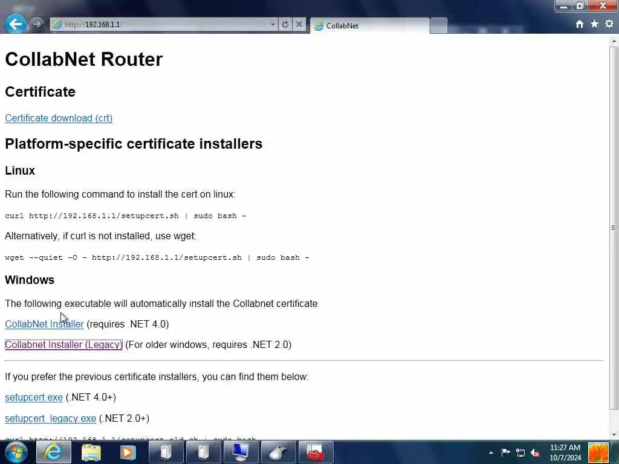Click the page scrollbar up arrow
Viewport: 619px width, 464px height.
tap(614, 41)
